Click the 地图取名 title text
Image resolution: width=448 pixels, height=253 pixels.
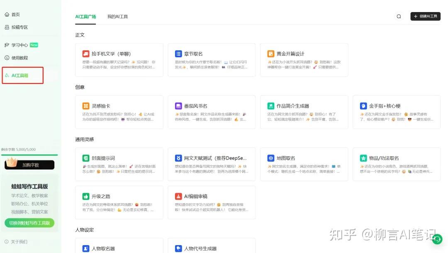click(286, 158)
